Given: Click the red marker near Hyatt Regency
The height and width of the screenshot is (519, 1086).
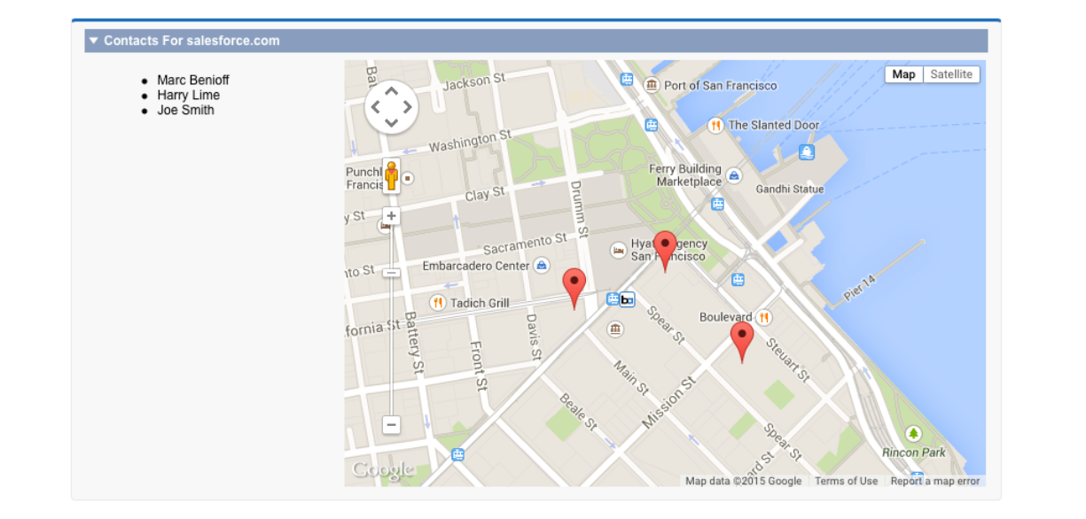Looking at the screenshot, I should [665, 251].
